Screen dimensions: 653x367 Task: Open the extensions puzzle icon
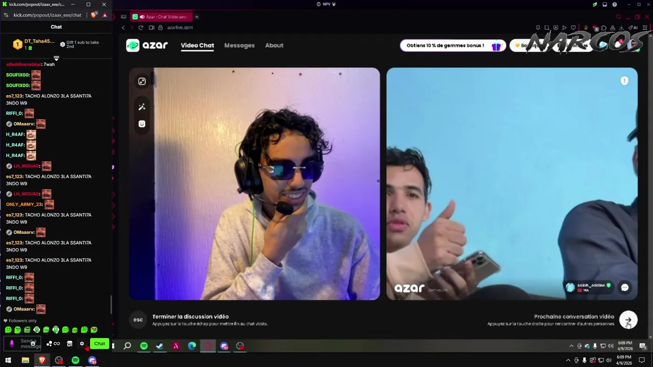604,28
